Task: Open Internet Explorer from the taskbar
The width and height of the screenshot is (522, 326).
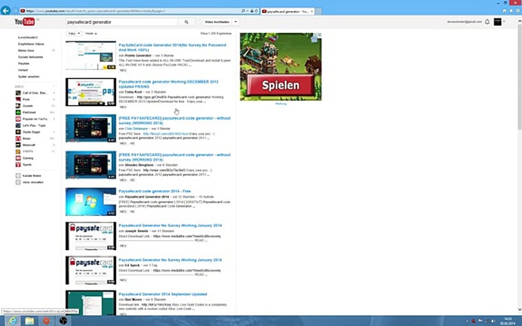Action: point(13,321)
